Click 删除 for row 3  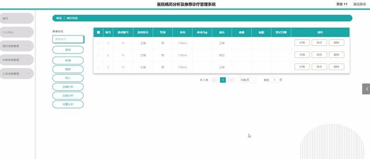tap(337, 67)
